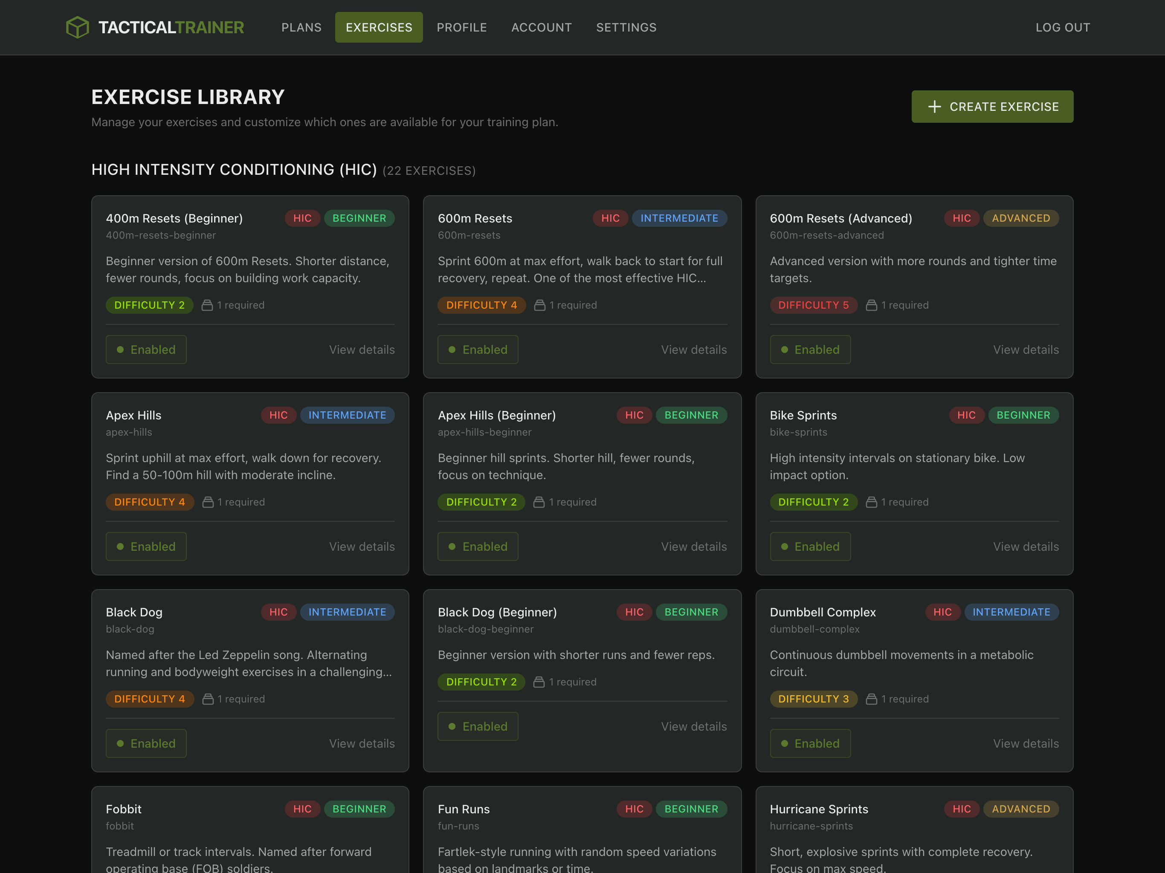Image resolution: width=1165 pixels, height=873 pixels.
Task: Open View details on 400m Resets (Beginner)
Action: 362,350
